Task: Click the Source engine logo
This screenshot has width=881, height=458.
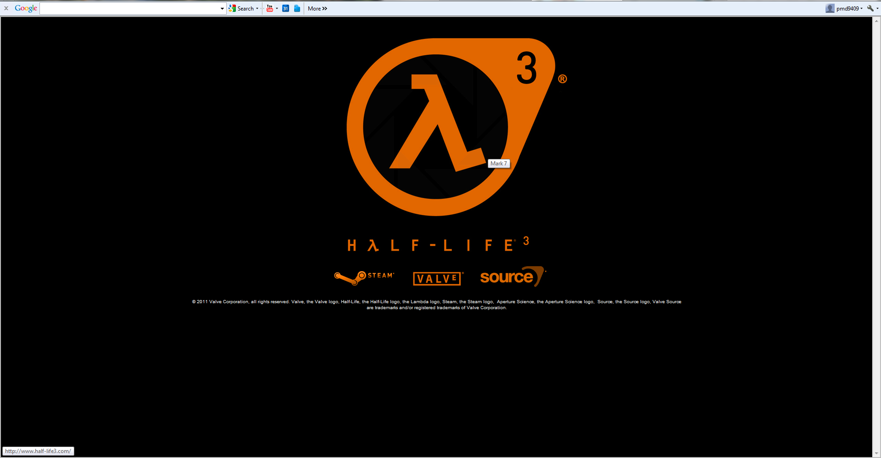Action: point(513,277)
